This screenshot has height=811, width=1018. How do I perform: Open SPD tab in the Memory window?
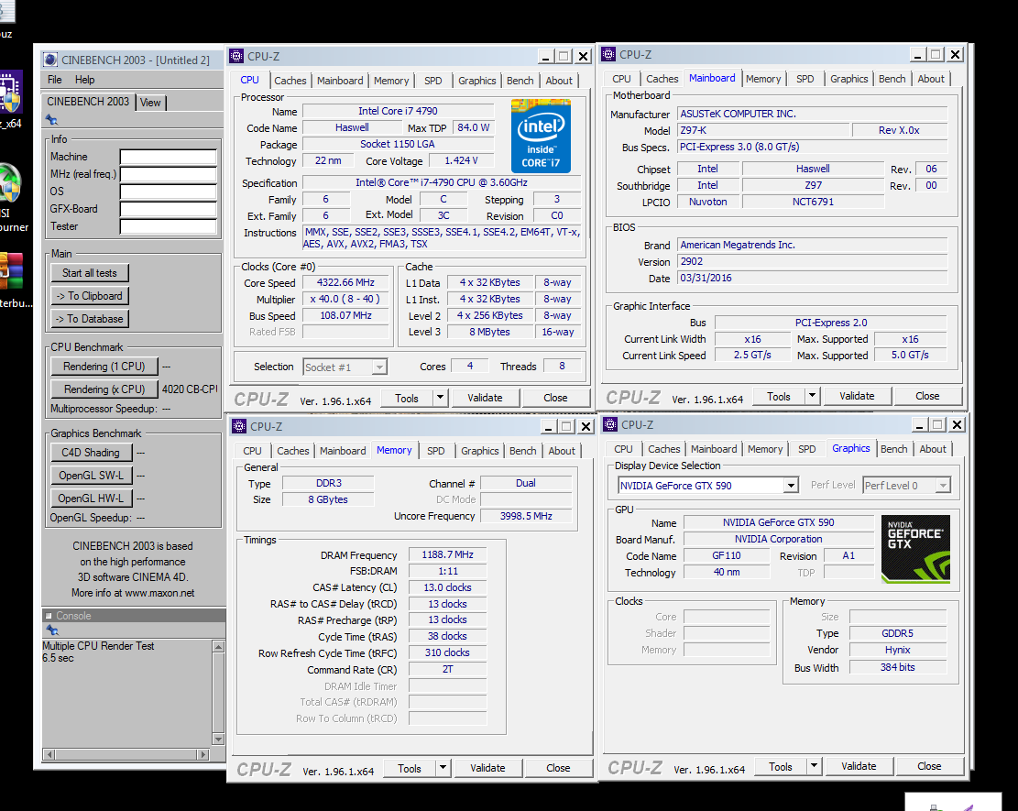pos(435,451)
